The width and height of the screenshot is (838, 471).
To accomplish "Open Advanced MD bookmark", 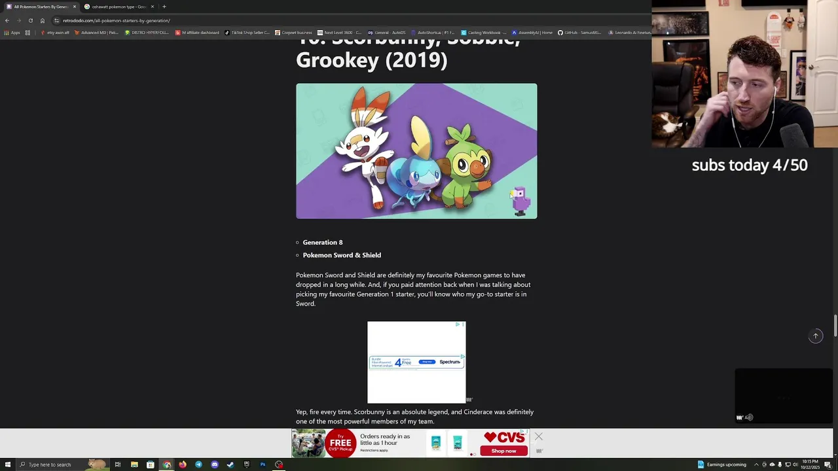I will point(96,33).
